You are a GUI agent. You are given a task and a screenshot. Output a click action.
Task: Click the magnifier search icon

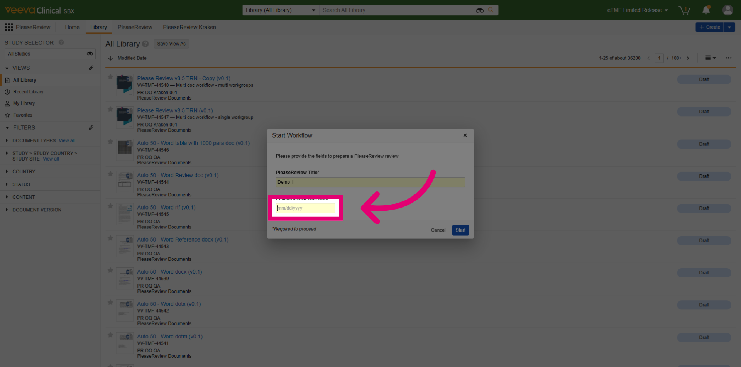click(491, 10)
